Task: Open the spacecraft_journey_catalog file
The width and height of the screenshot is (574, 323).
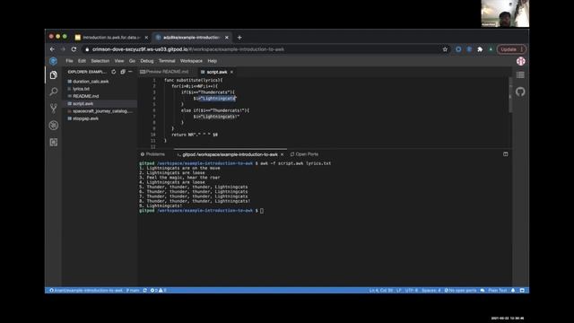Action: (100, 111)
